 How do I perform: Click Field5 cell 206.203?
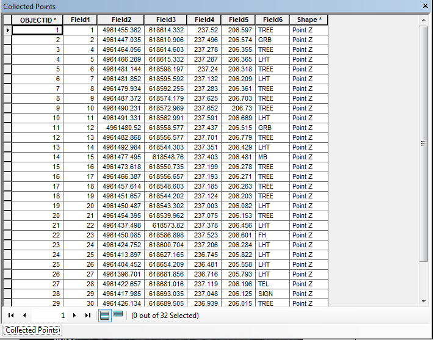point(238,196)
